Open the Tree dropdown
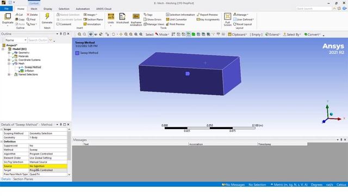The image size is (348, 196). (x=32, y=24)
